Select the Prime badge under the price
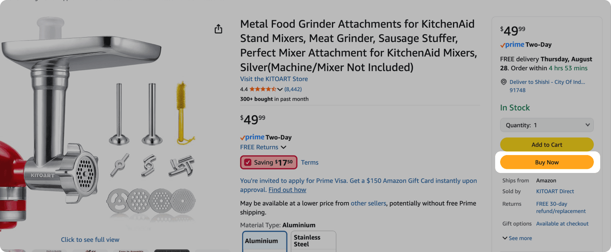The image size is (611, 252). pyautogui.click(x=252, y=137)
